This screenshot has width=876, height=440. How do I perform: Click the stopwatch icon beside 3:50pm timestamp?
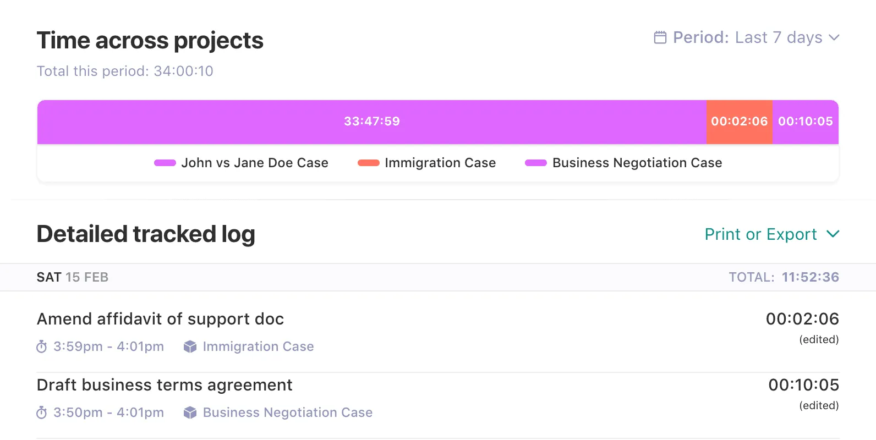pos(41,413)
